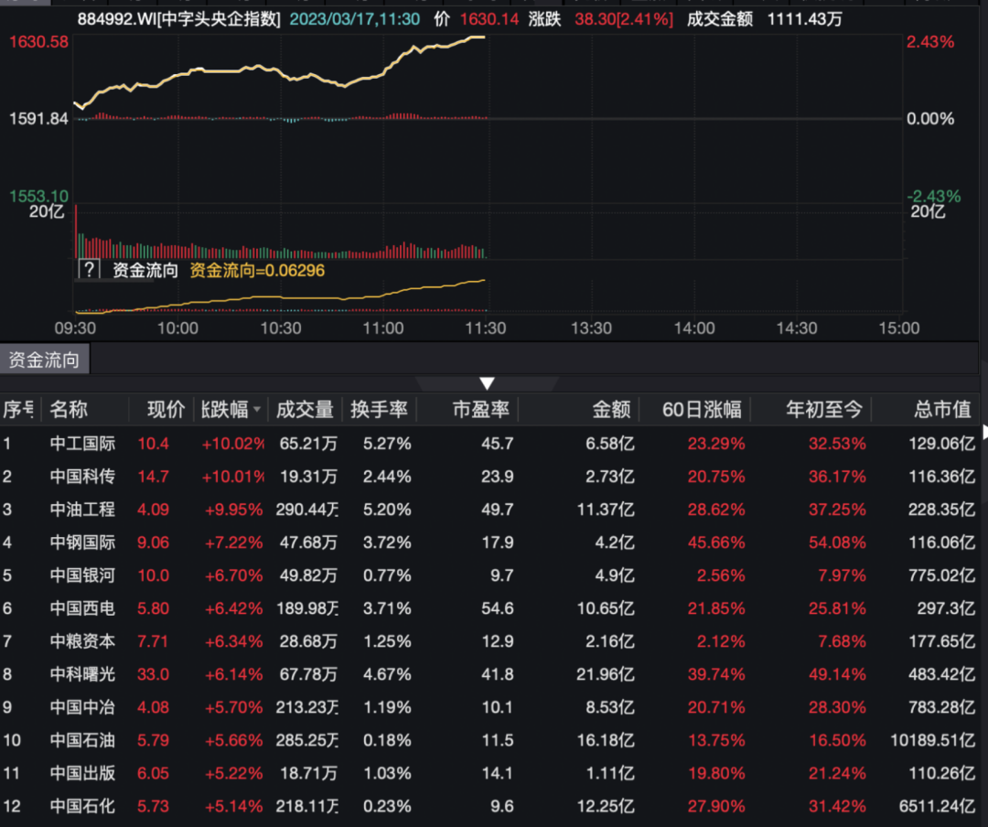Click the 54.08% year-to-date value

pos(837,542)
